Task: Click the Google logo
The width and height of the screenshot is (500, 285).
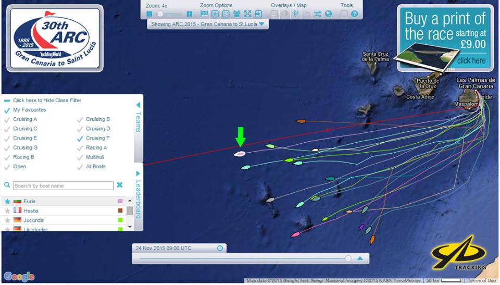Action: coord(19,276)
